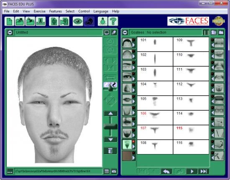
Task: Select the jaw shape feature category thumbnail
Action: pos(127,111)
